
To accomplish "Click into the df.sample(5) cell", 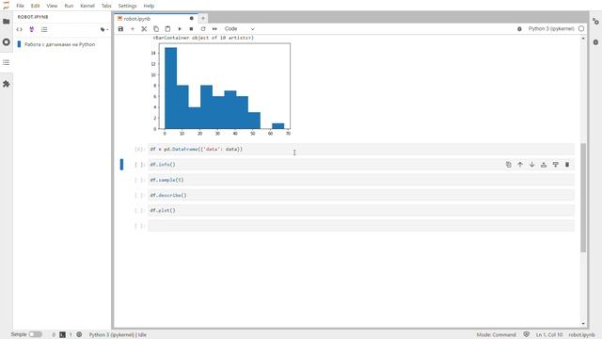I will coord(361,180).
